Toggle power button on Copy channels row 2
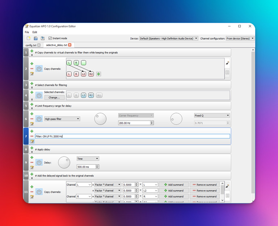 click(39, 69)
